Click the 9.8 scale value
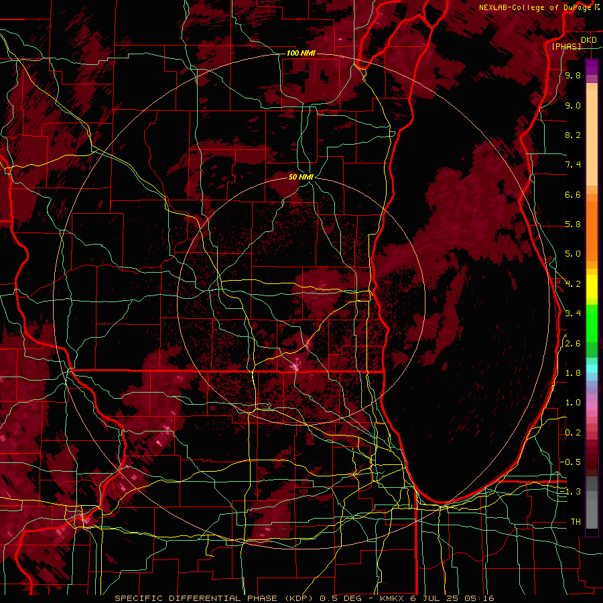Screen dimensions: 603x603 point(573,75)
